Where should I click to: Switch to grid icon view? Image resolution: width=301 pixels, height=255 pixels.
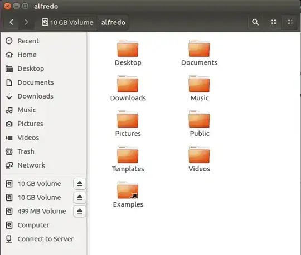(x=290, y=22)
